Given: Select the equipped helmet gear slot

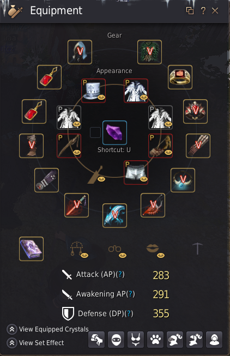Looking at the screenshot, I should [80, 52].
